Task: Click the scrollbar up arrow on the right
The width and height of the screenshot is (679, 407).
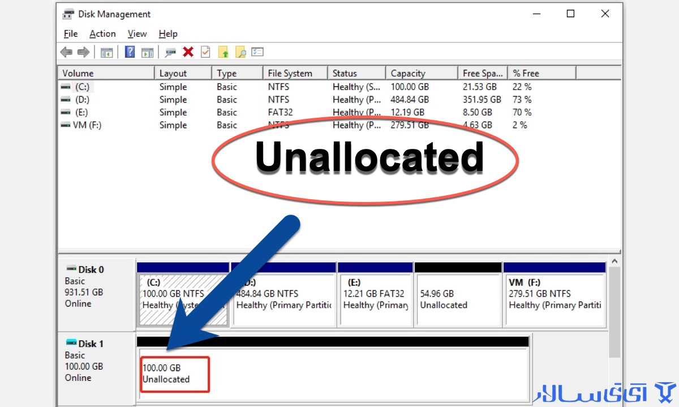Action: (614, 261)
